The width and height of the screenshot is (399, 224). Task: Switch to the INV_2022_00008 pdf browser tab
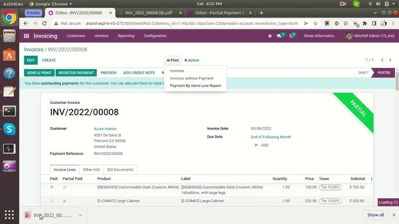(x=149, y=13)
